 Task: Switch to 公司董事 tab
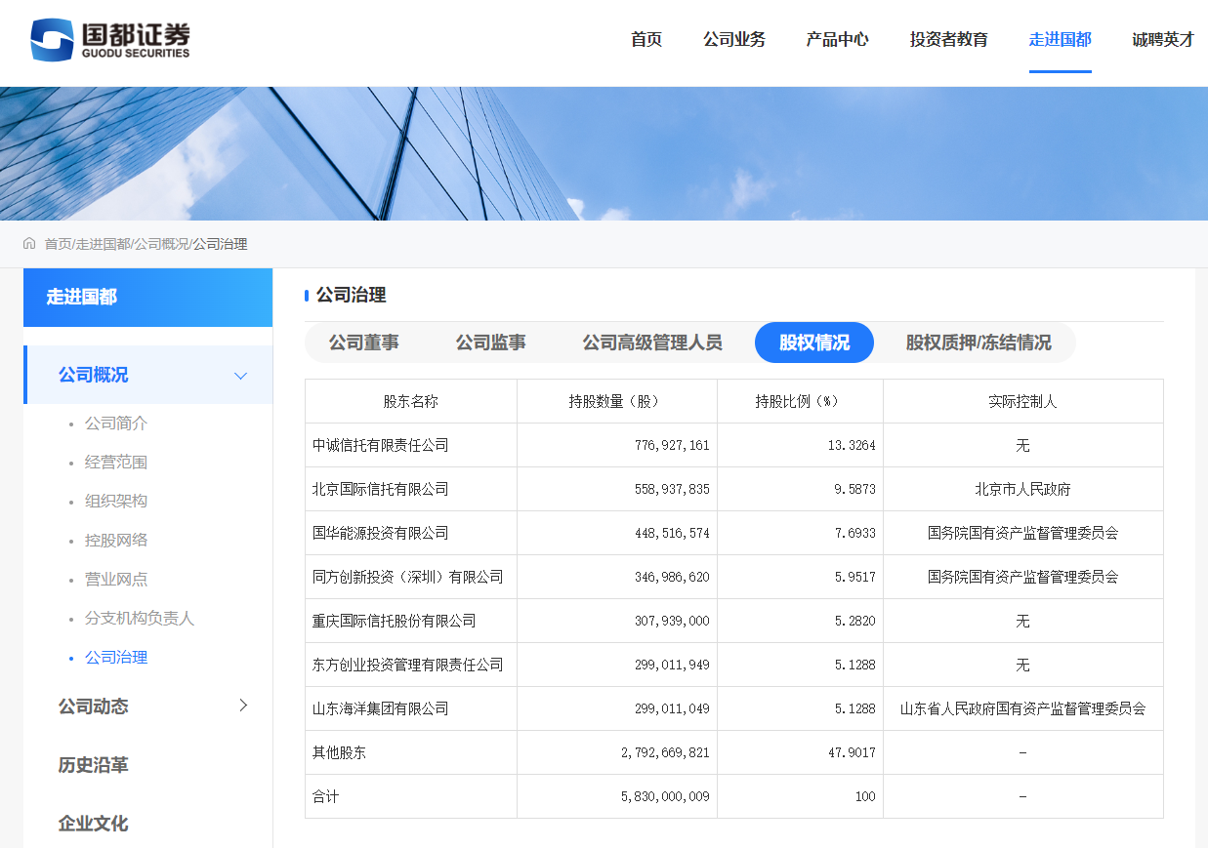(364, 343)
